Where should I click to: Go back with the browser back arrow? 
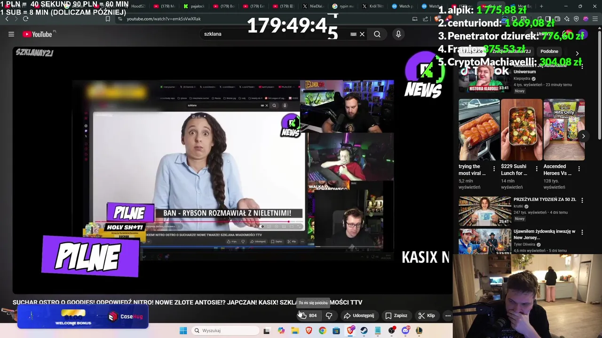click(7, 19)
